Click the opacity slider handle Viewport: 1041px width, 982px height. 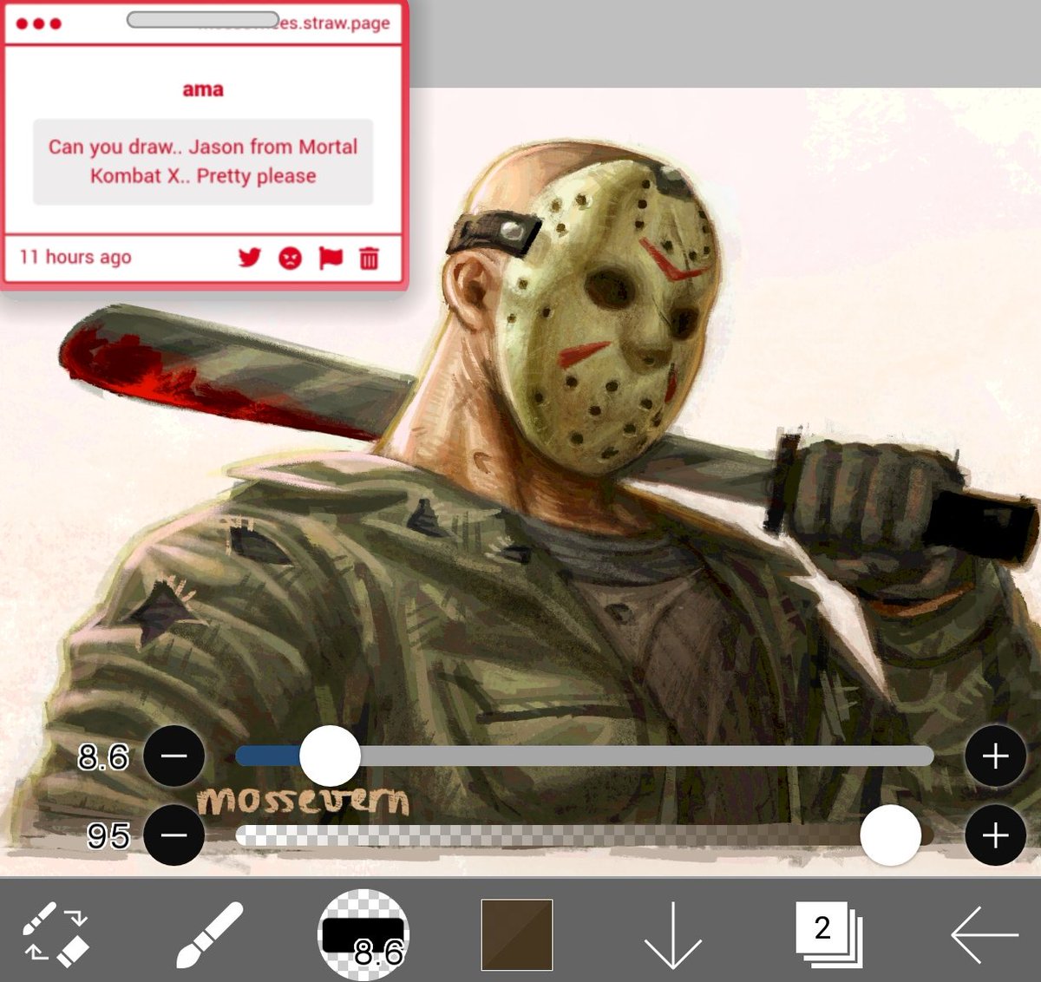point(890,835)
